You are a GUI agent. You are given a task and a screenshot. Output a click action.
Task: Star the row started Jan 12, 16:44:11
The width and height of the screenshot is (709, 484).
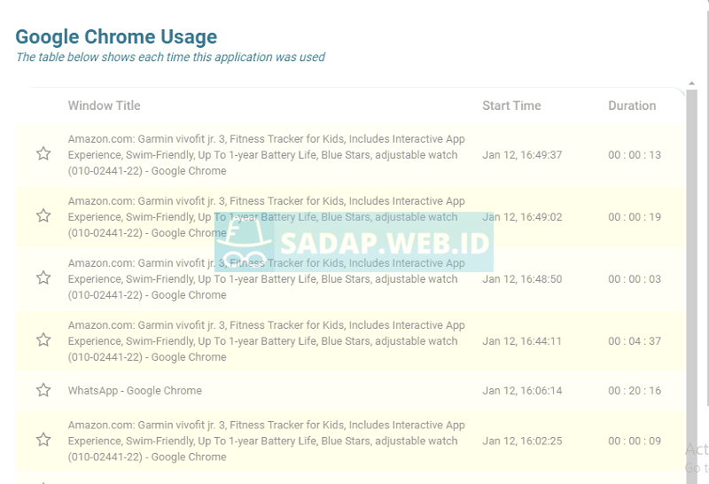[x=43, y=340]
